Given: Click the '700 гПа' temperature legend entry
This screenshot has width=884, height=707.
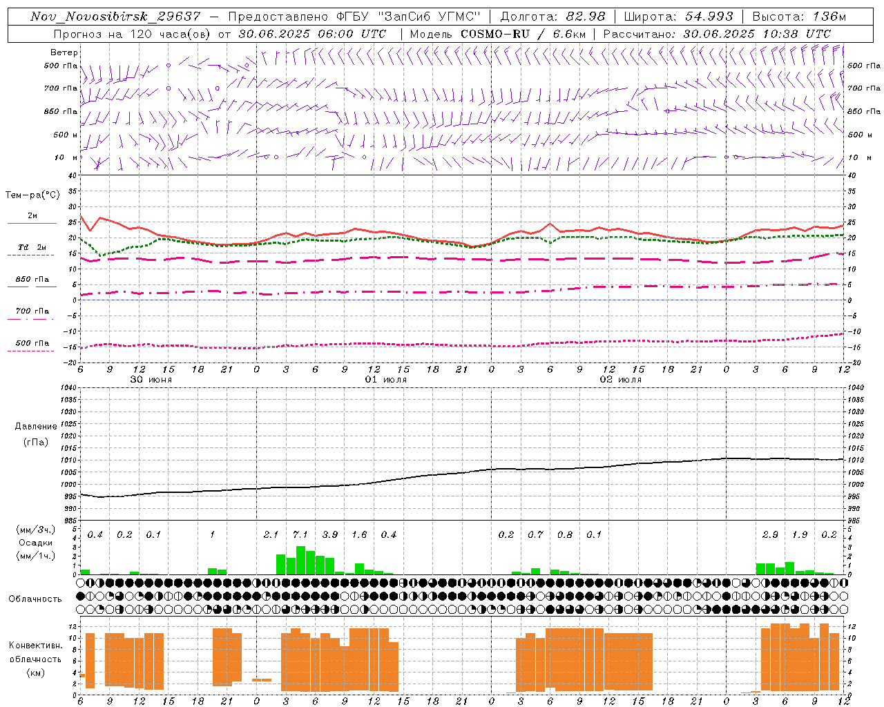Looking at the screenshot, I should coord(32,311).
